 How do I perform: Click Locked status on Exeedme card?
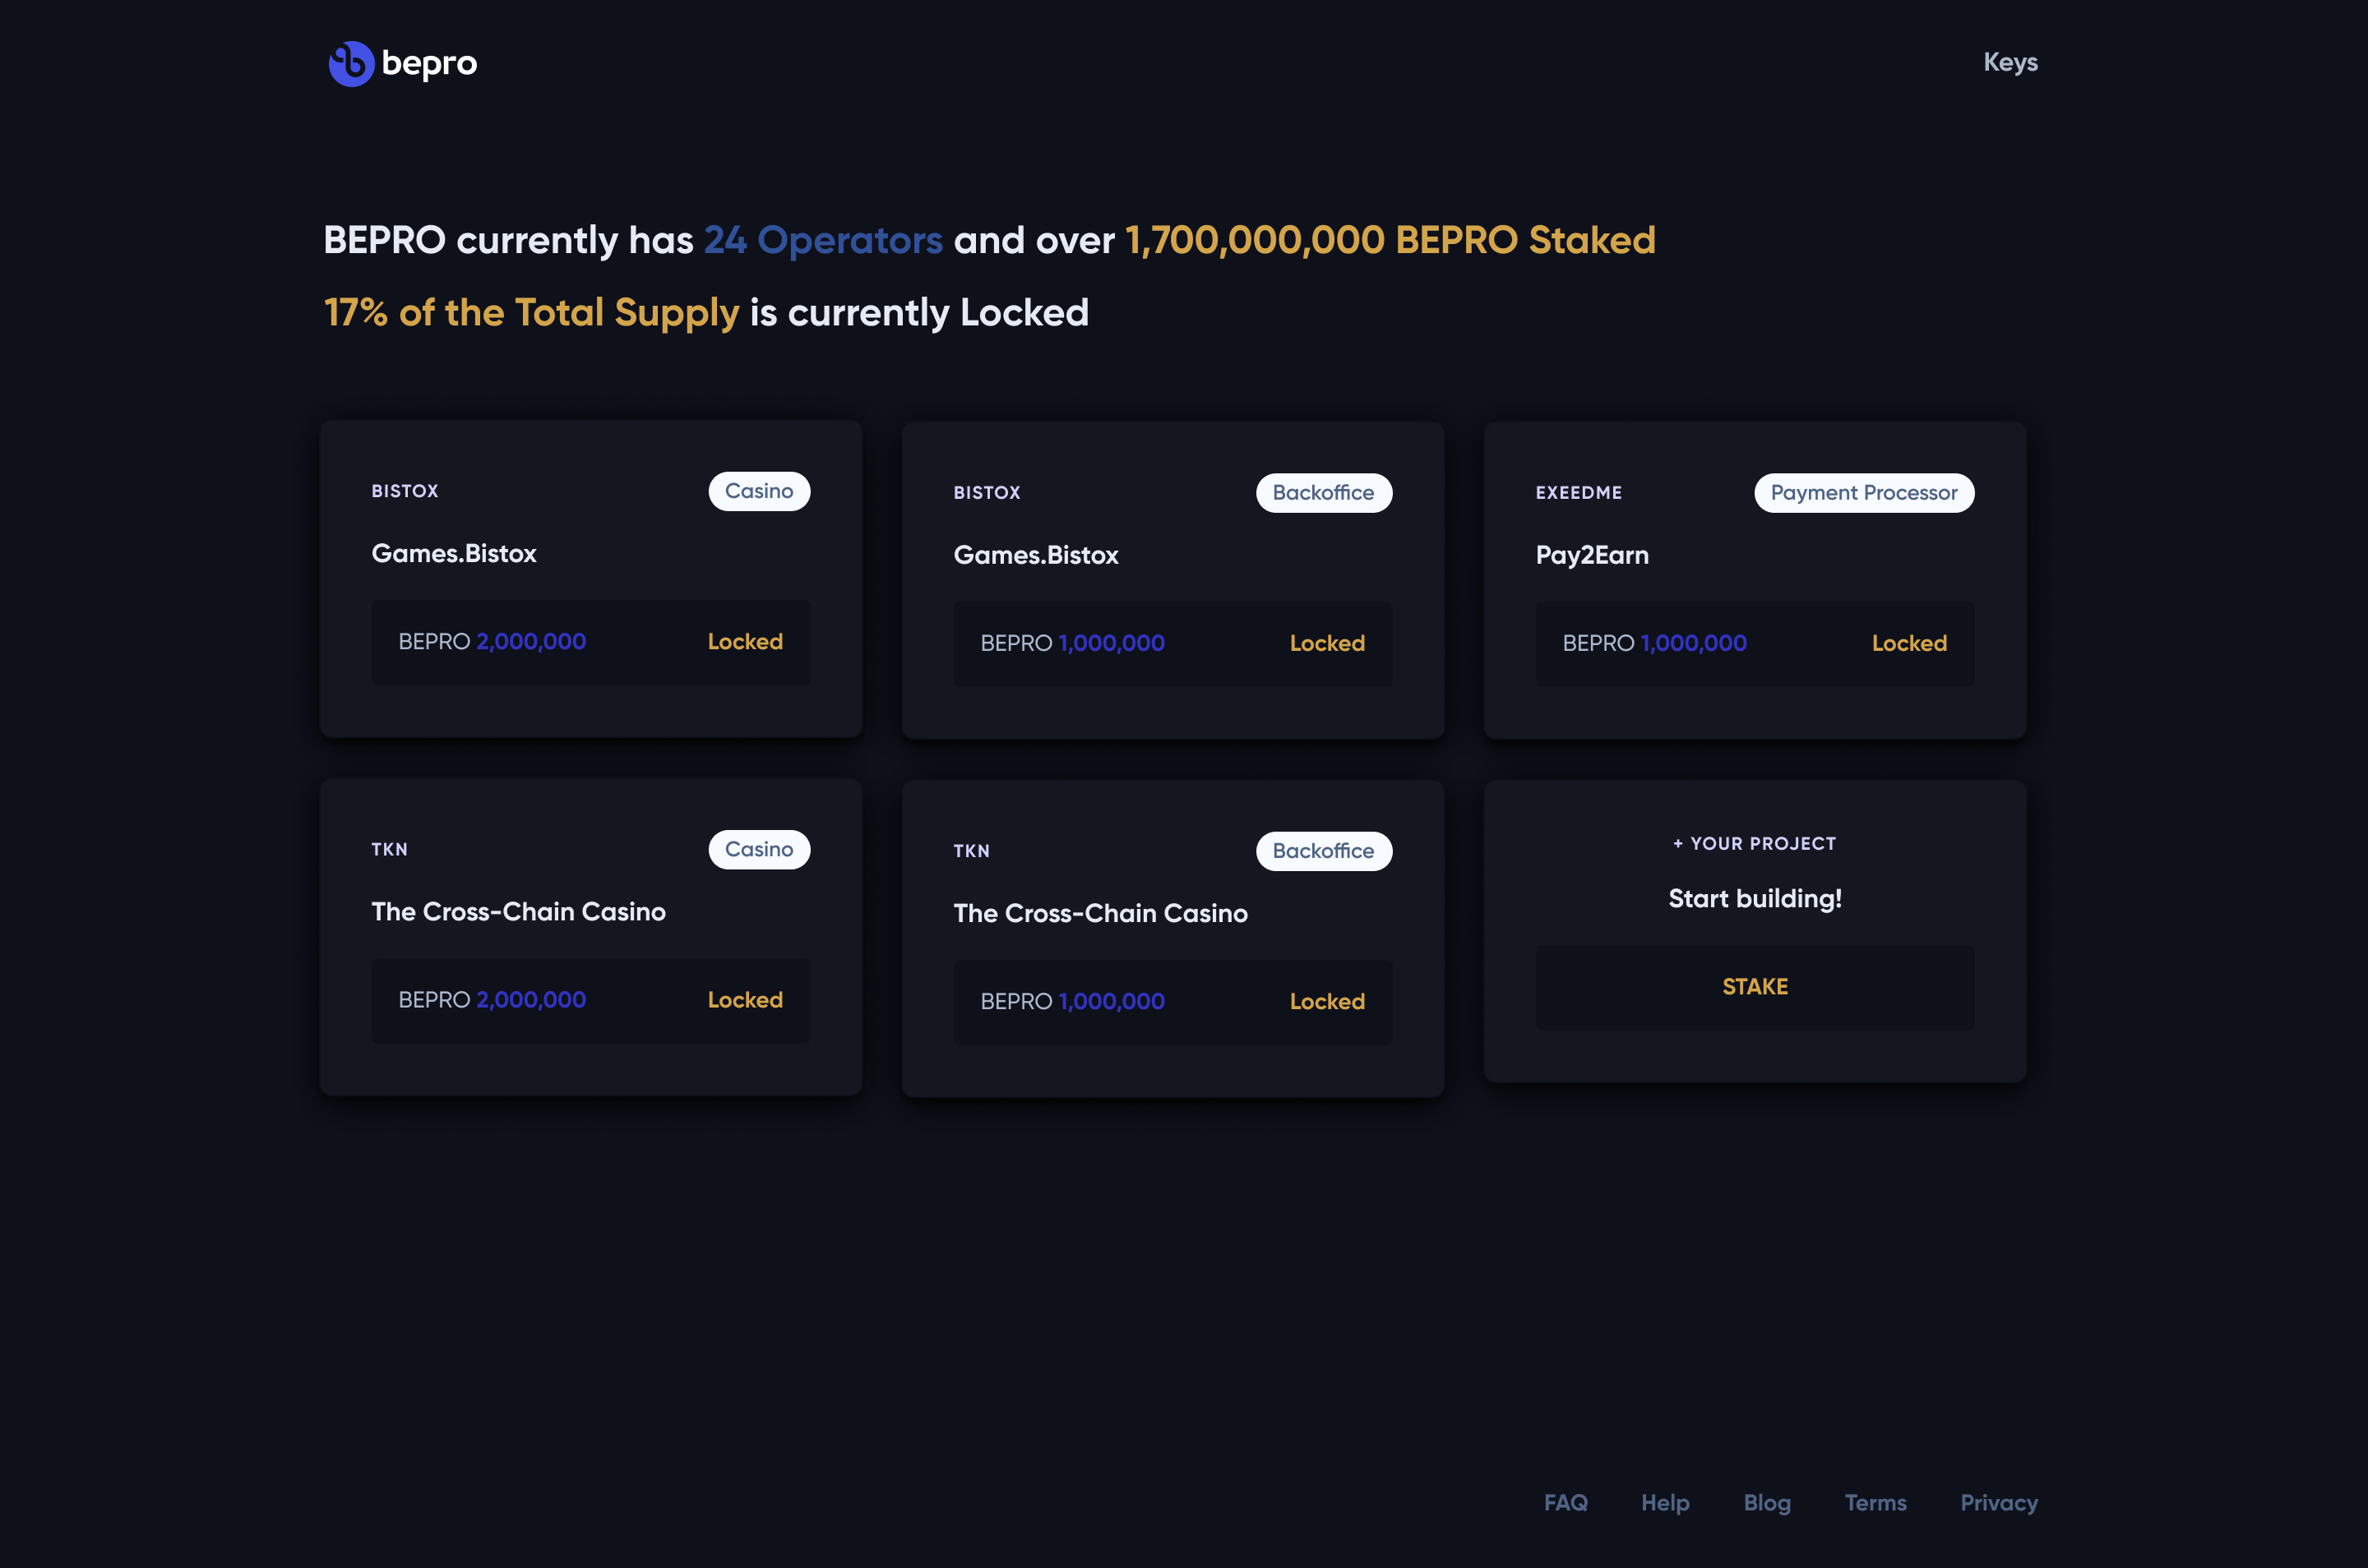[x=1908, y=643]
